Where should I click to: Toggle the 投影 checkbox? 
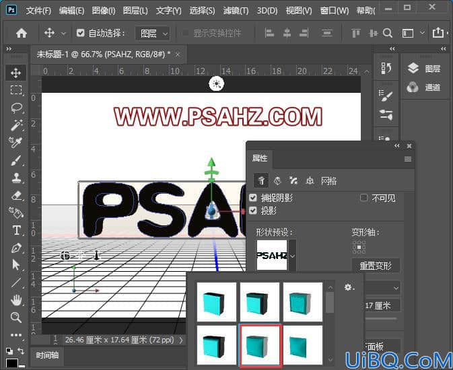click(253, 211)
